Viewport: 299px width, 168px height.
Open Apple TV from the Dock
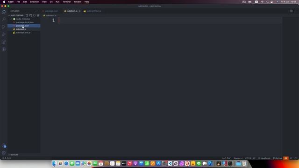pos(124,163)
